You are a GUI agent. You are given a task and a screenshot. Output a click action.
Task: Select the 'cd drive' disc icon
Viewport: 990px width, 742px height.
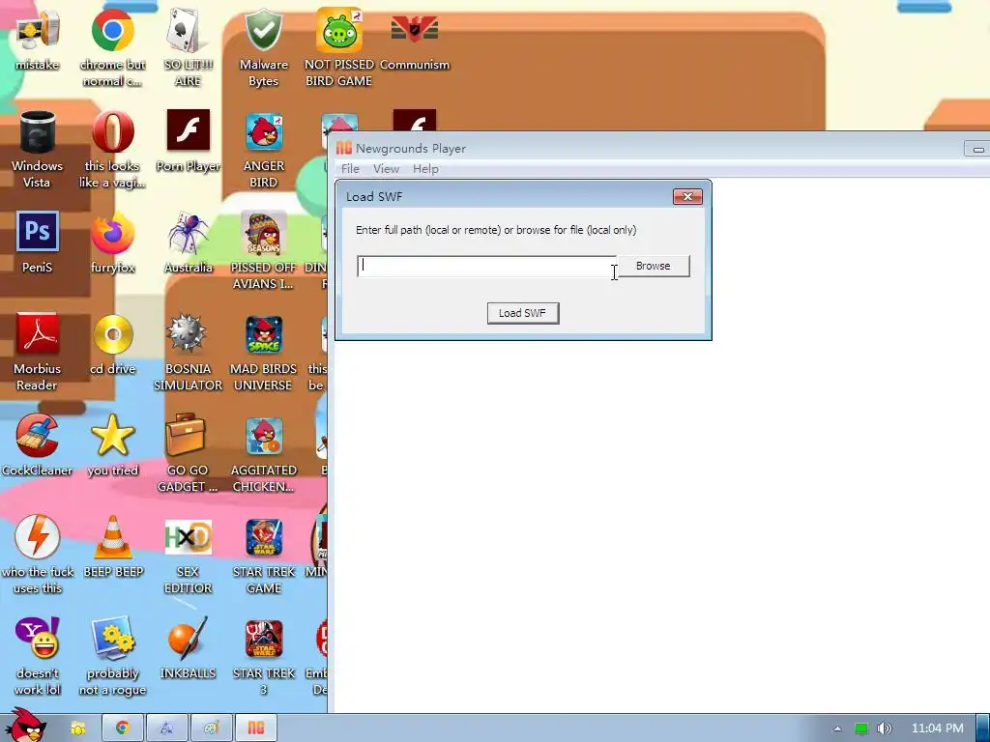(x=112, y=344)
